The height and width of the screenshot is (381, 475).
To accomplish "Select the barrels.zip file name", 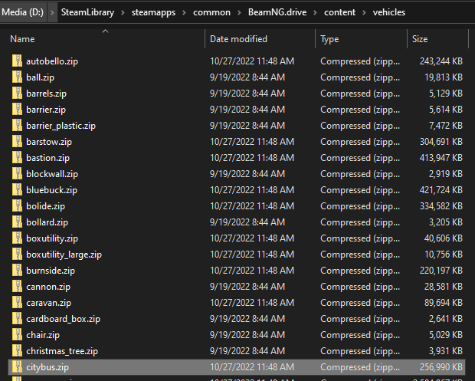I will (x=46, y=94).
